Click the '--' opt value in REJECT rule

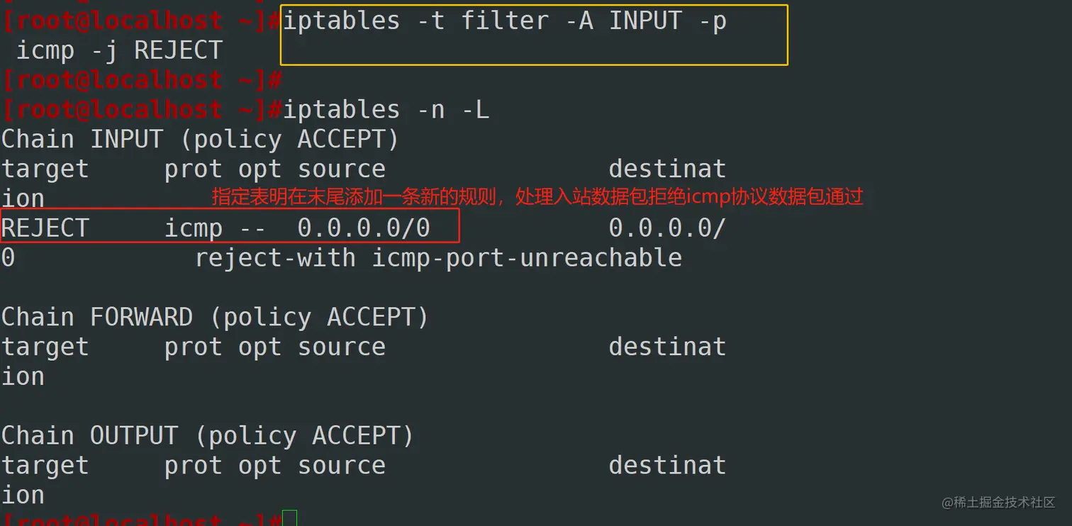252,228
